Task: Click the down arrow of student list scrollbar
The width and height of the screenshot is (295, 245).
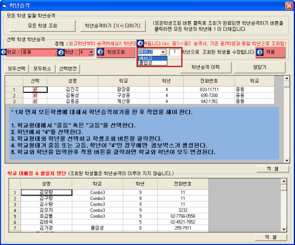Action: (286, 161)
